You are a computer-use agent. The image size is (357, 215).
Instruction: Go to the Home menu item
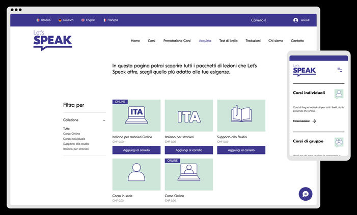click(135, 41)
